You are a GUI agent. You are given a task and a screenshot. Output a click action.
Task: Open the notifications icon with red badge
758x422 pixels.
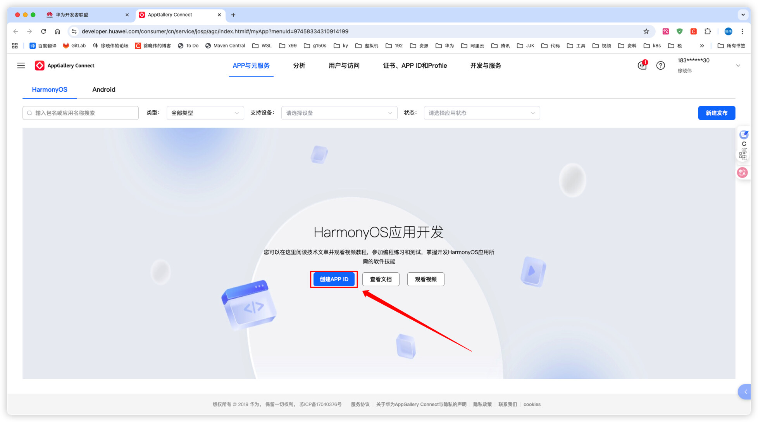click(x=642, y=65)
